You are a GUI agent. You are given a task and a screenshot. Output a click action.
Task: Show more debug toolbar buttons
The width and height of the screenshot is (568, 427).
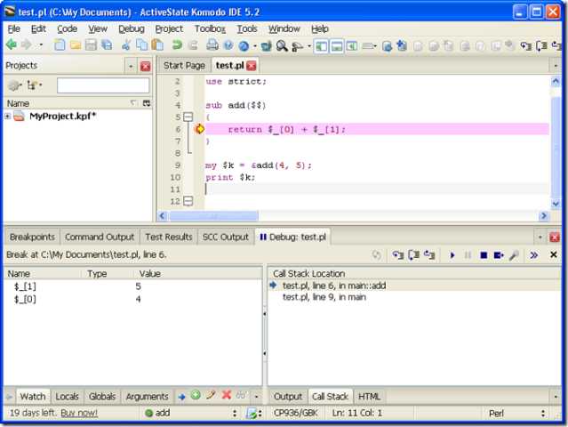point(533,255)
